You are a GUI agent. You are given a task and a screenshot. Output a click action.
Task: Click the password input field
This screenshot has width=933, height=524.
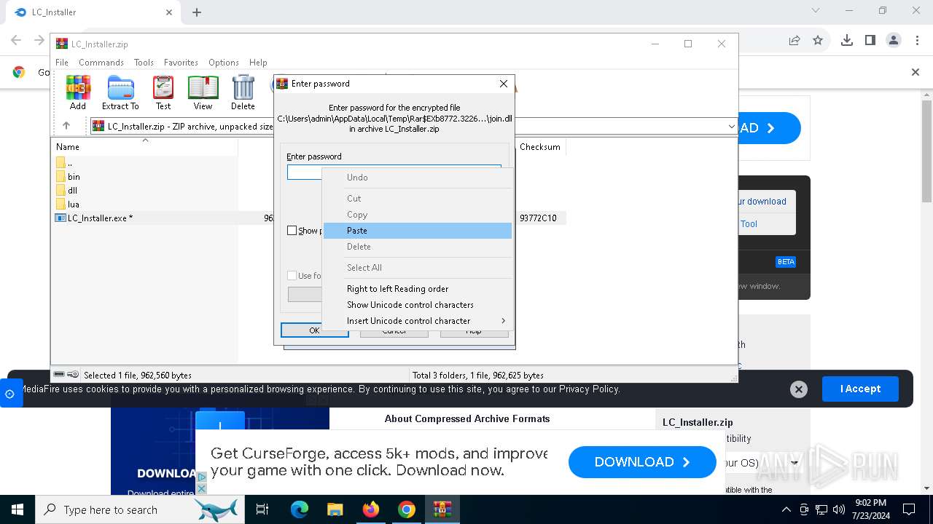394,172
